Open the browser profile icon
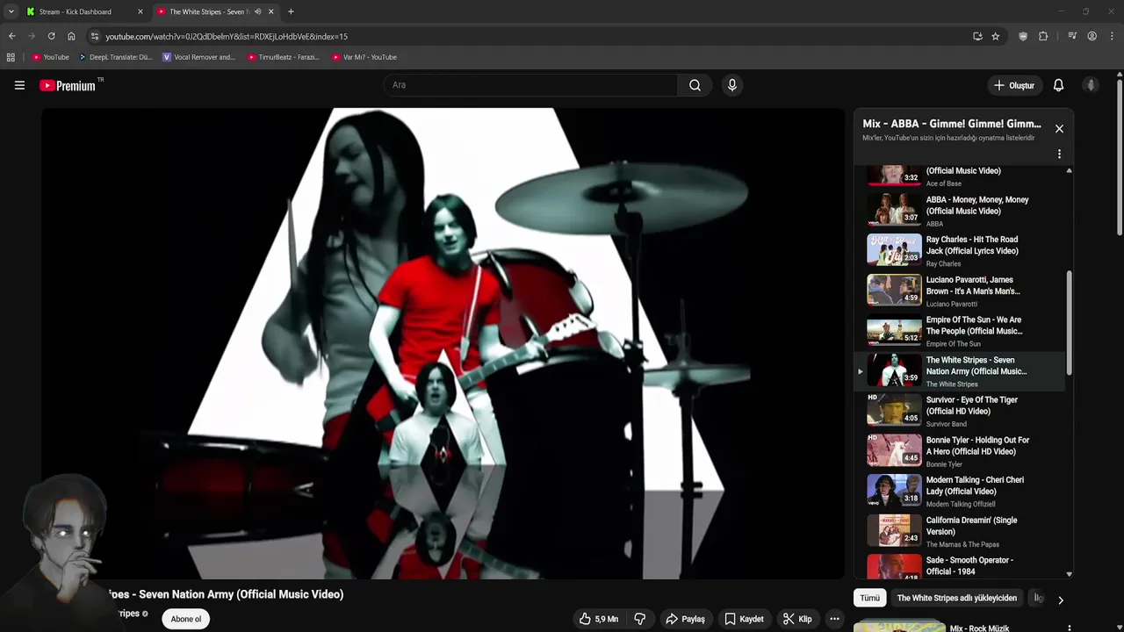This screenshot has width=1124, height=632. pos(1092,36)
